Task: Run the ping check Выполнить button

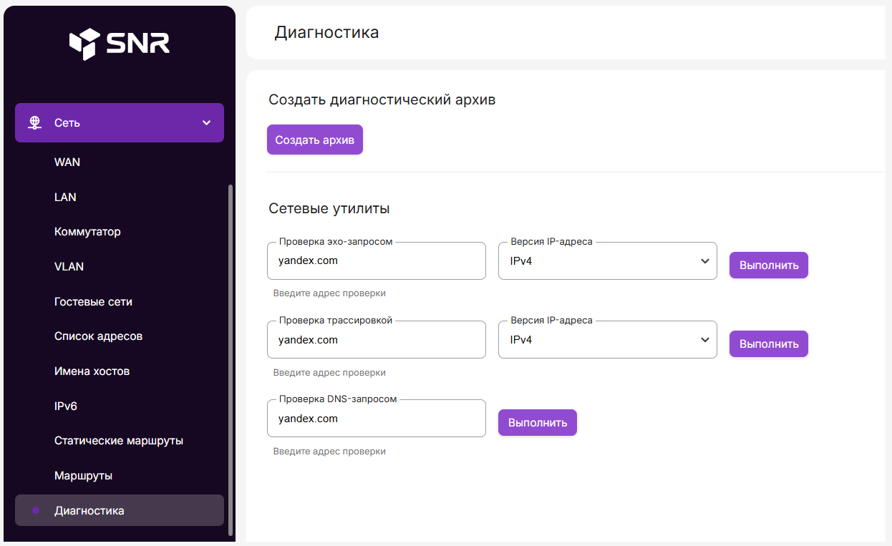Action: click(768, 265)
